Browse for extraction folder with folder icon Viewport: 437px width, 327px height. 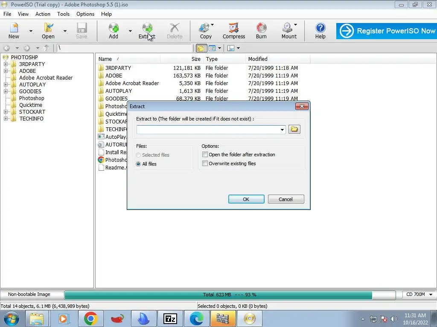294,129
